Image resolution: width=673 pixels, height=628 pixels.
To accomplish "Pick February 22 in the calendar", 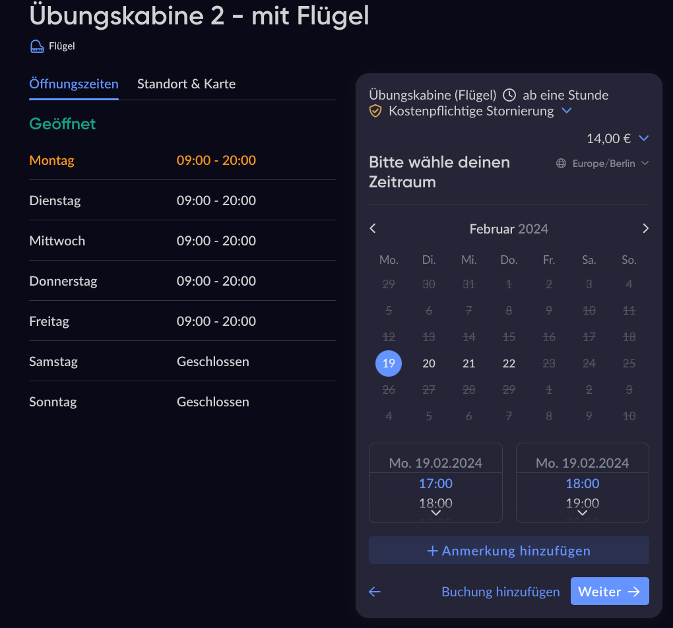I will pos(509,363).
